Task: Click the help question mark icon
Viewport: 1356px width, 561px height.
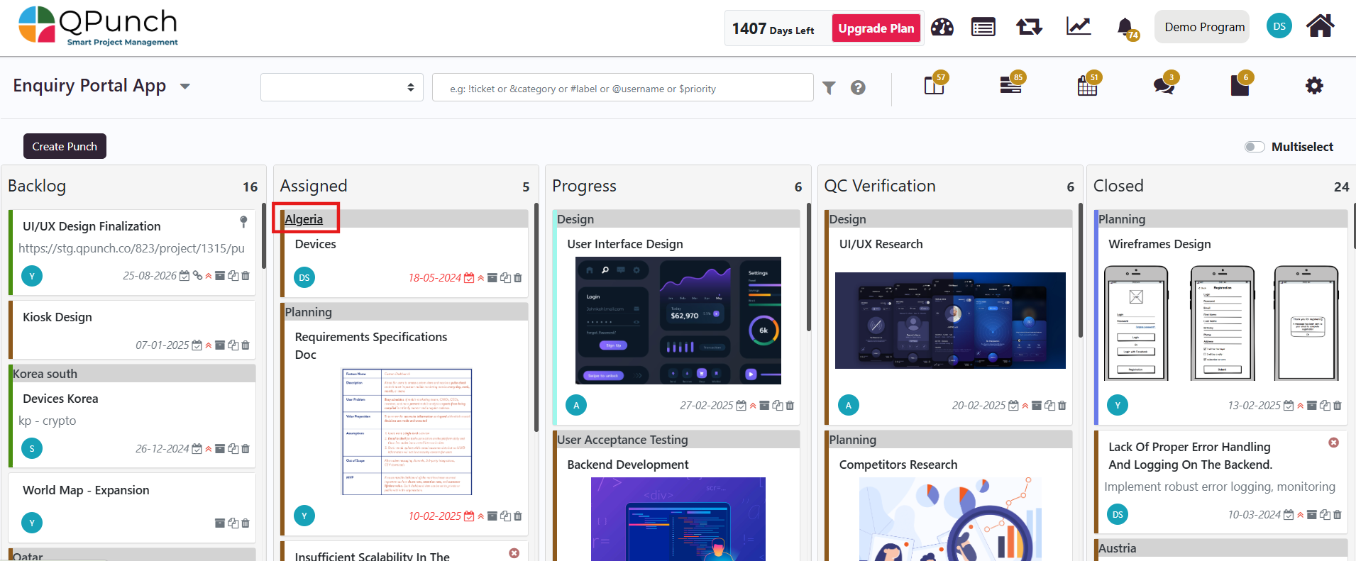Action: point(858,88)
